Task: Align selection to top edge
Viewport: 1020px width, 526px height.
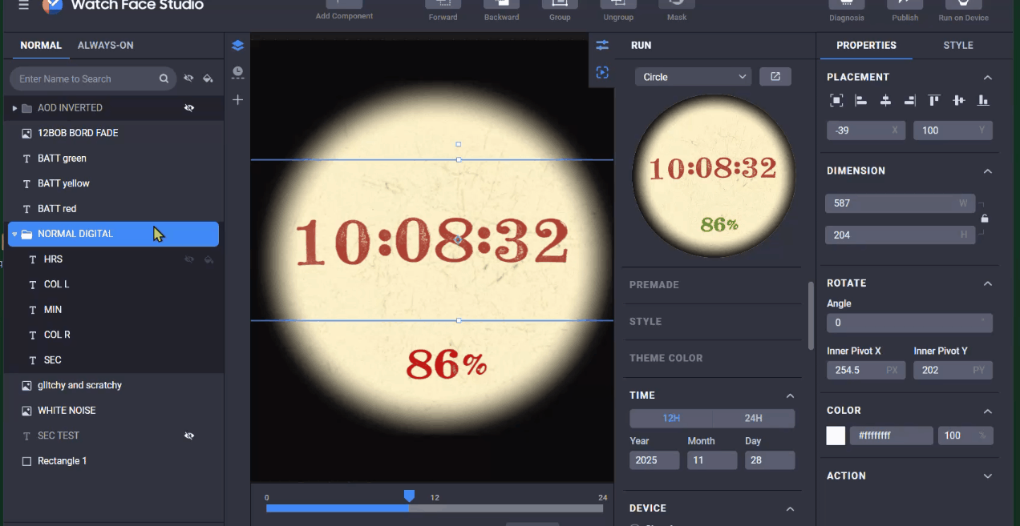Action: click(934, 101)
